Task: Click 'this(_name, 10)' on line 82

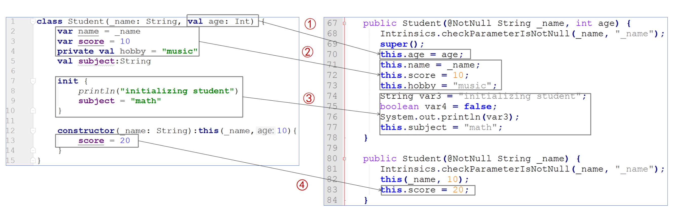Action: tap(422, 180)
